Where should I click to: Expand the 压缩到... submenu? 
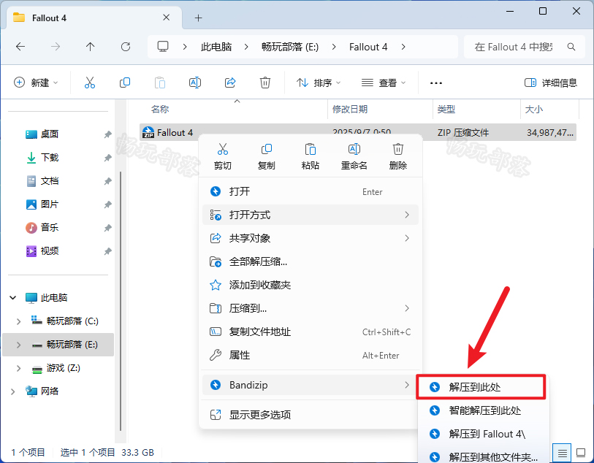tap(311, 308)
